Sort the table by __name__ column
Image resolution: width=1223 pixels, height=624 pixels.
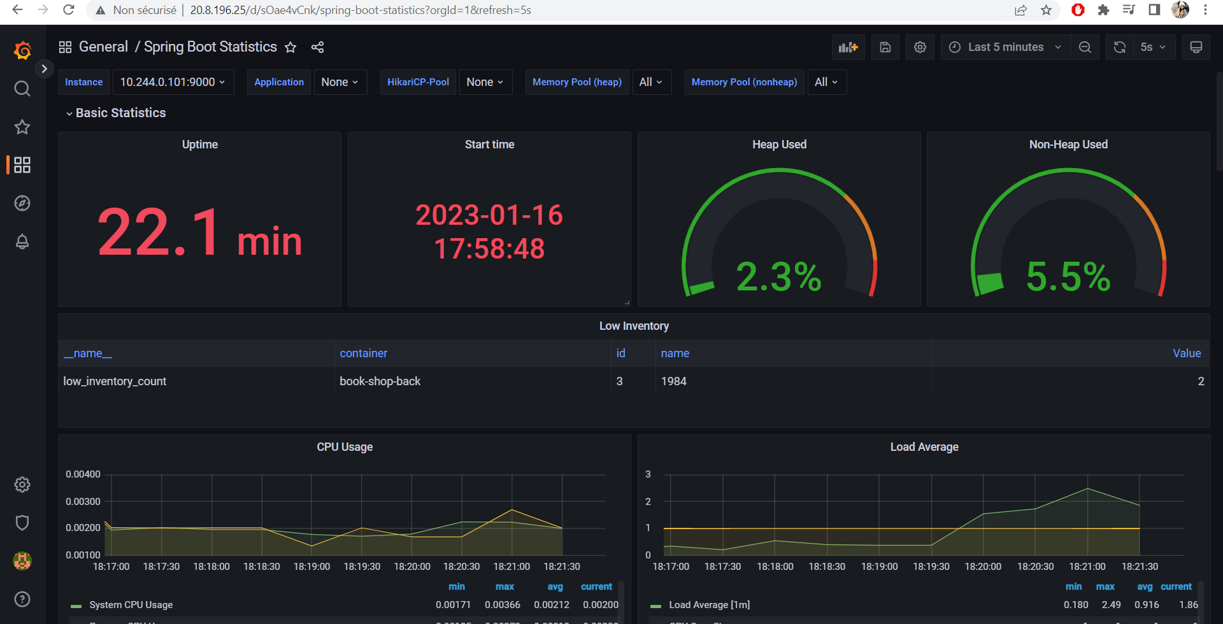tap(88, 353)
